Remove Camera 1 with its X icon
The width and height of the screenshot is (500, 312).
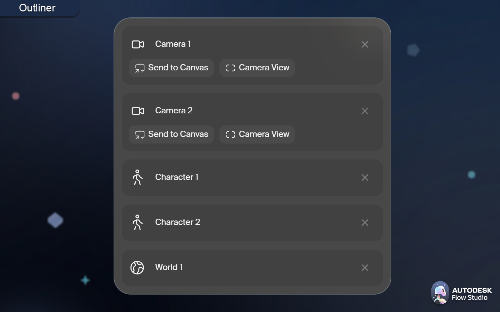pyautogui.click(x=365, y=44)
